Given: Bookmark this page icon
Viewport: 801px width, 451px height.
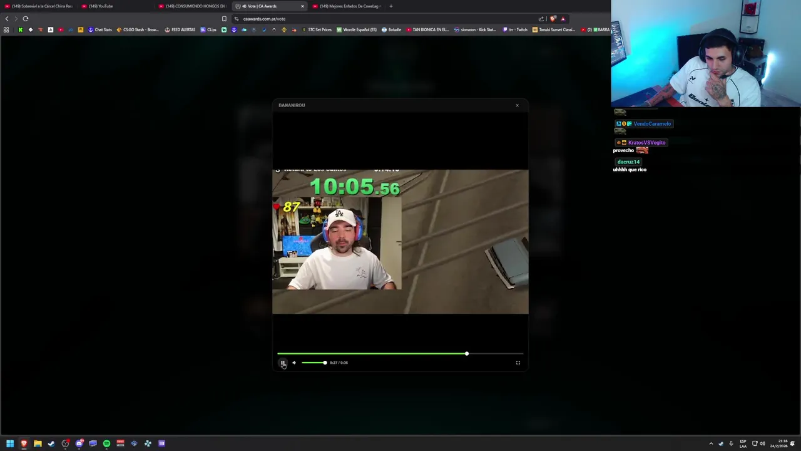Looking at the screenshot, I should click(x=224, y=19).
